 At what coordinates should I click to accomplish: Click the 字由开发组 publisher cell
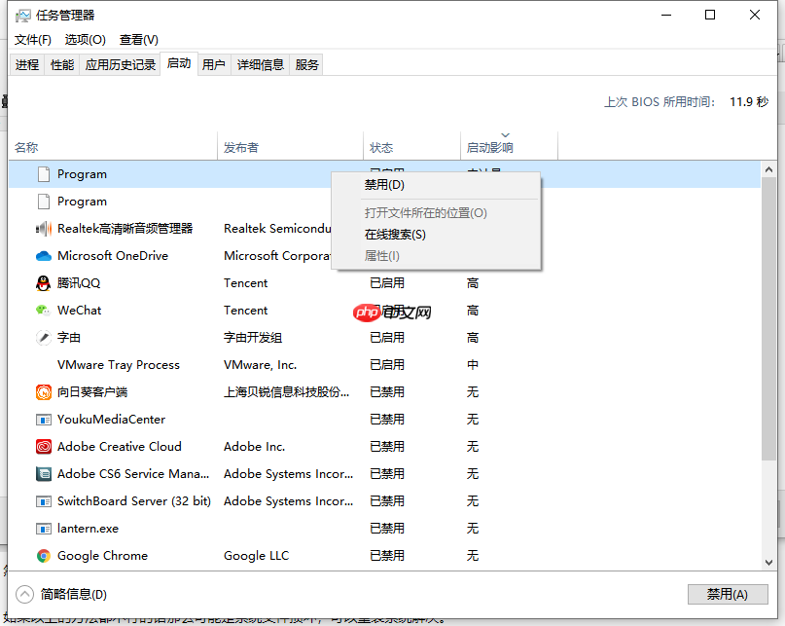point(253,338)
